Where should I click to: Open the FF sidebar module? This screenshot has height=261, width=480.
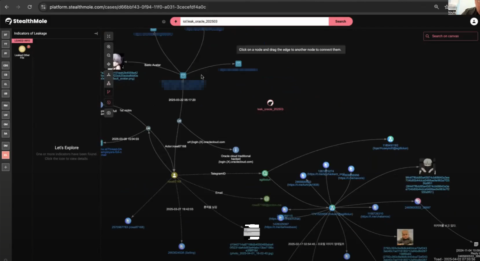coord(6,53)
